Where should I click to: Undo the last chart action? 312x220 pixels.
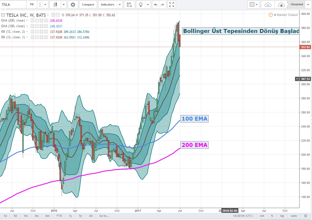pos(156,5)
